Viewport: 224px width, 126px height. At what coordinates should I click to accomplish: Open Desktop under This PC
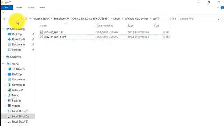[x=17, y=74]
